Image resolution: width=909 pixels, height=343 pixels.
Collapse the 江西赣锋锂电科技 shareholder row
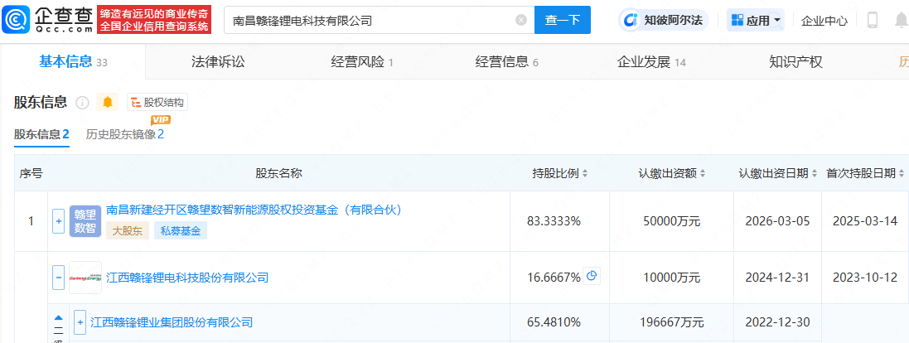(59, 278)
